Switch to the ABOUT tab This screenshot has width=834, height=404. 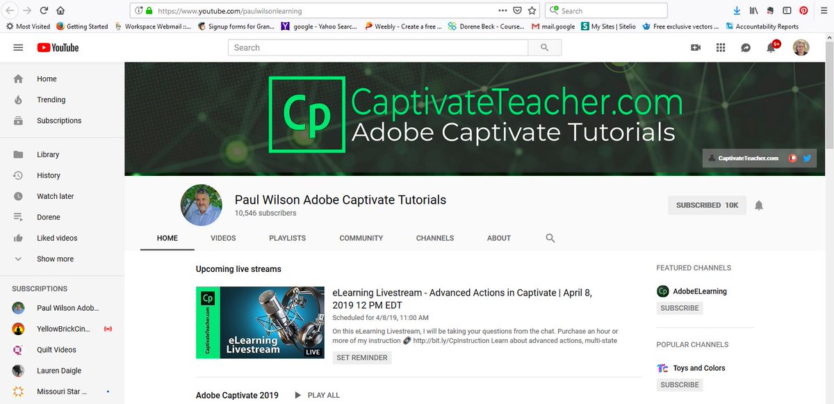(x=499, y=238)
